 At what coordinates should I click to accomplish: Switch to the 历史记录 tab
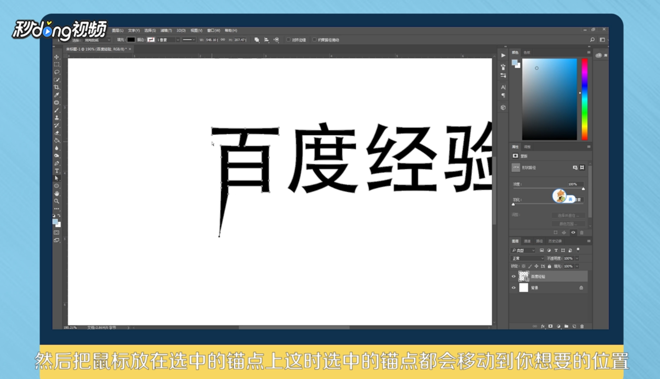pyautogui.click(x=555, y=241)
